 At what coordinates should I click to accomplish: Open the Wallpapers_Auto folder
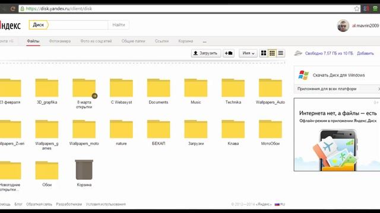pyautogui.click(x=270, y=88)
